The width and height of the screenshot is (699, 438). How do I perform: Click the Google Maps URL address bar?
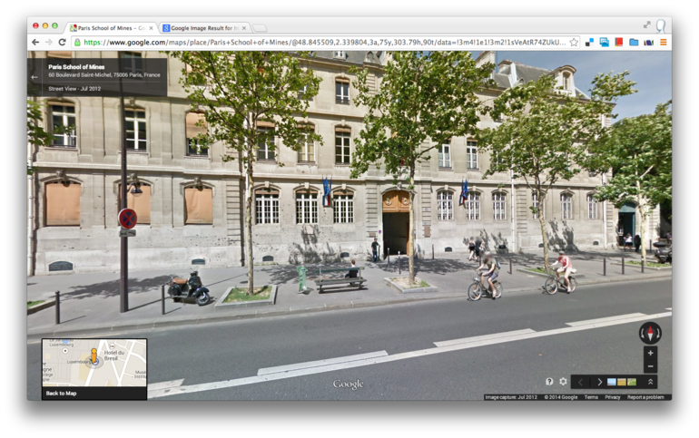[x=318, y=42]
